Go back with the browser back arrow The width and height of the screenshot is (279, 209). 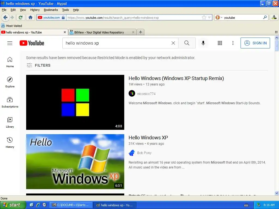coord(5,17)
